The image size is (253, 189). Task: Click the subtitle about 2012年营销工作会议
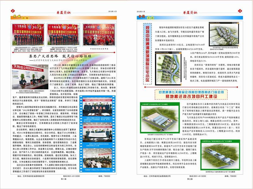point(59,60)
